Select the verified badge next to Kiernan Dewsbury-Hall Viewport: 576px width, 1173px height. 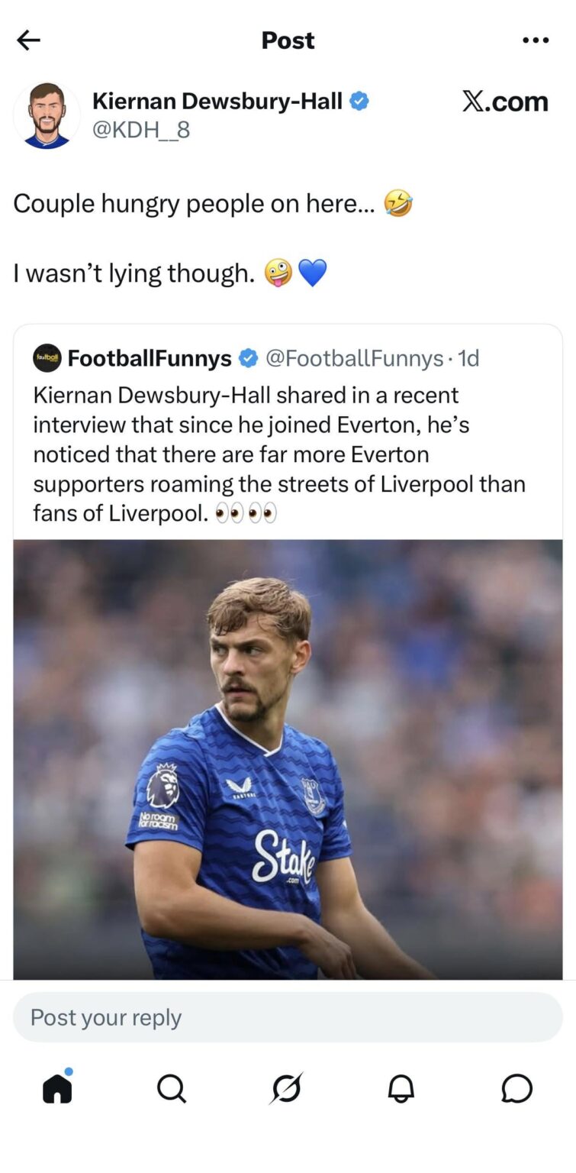[x=360, y=100]
